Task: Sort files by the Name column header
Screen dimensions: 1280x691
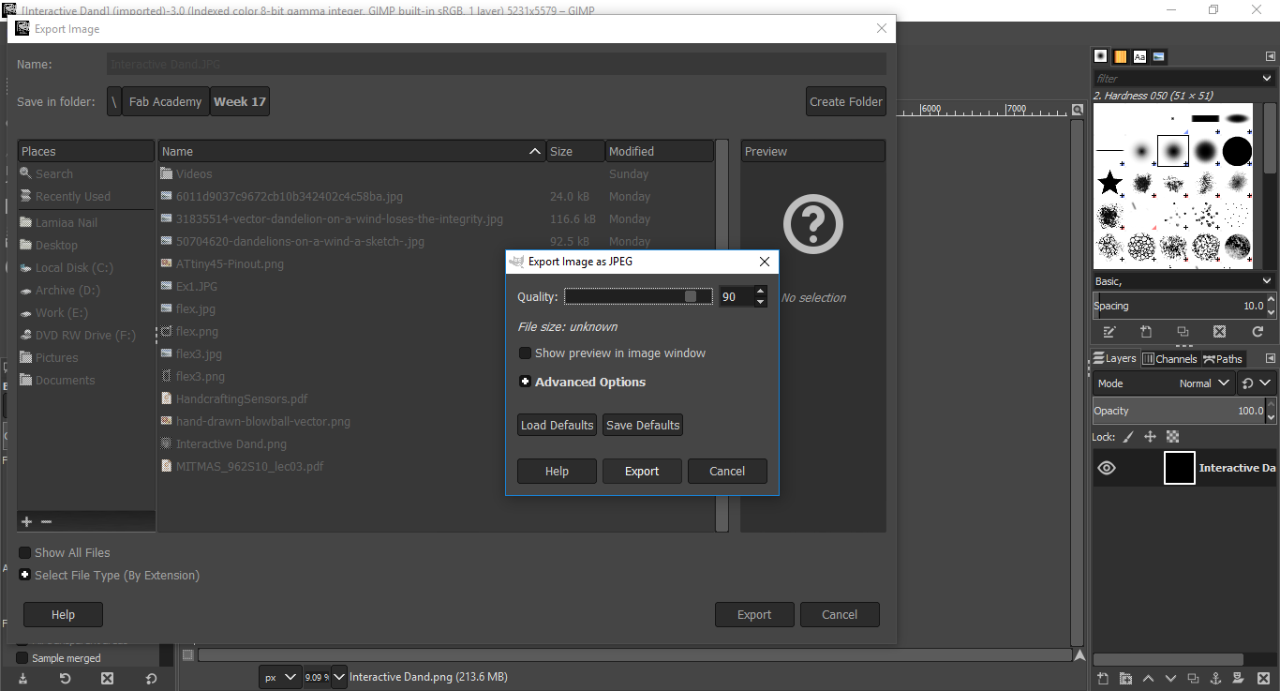Action: (x=351, y=151)
